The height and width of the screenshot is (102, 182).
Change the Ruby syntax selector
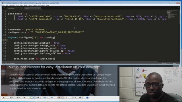[174, 63]
